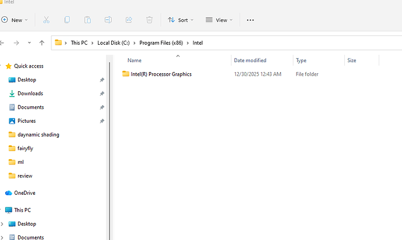Select OneDrive in the navigation pane

tap(24, 193)
